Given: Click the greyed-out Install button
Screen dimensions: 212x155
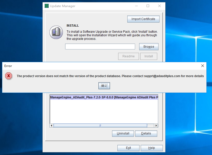Looking at the screenshot, I should pyautogui.click(x=149, y=56).
